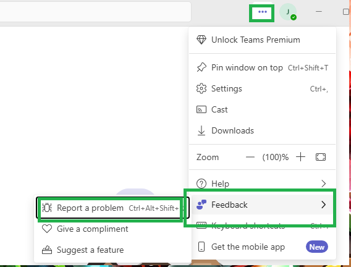351x267 pixels.
Task: Click the pin icon for Pin window on top
Action: [201, 67]
